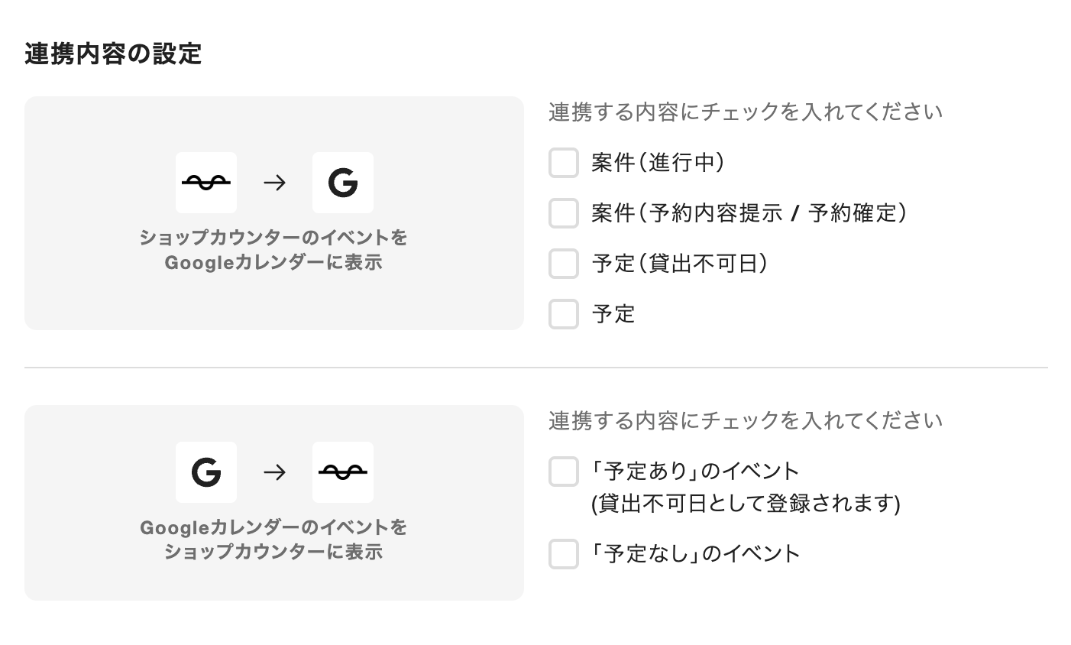Click the (貸出不可日として登録されます) note text
Screen dimensions: 1071x645
[x=746, y=504]
